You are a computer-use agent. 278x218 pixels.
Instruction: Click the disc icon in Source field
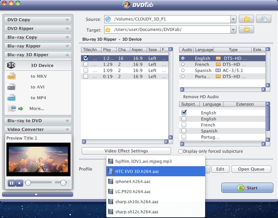108,19
